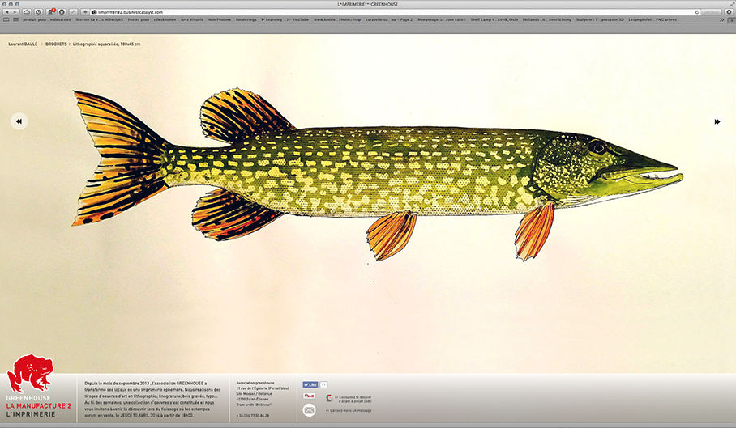Open the 'Non Photore' bookmark
Screen dimensions: 736x428
coord(219,19)
